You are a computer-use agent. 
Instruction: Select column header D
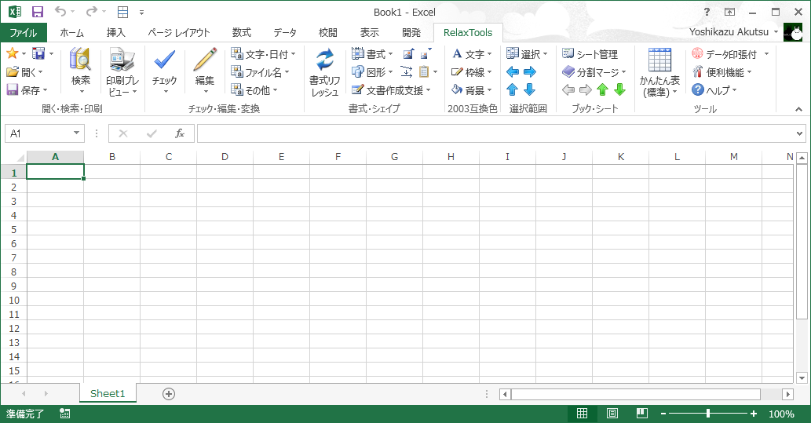coord(225,157)
